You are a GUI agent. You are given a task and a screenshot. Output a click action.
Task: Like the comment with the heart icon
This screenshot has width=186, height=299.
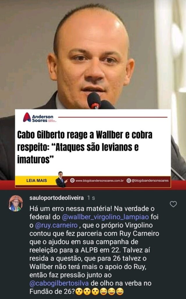click(x=173, y=204)
